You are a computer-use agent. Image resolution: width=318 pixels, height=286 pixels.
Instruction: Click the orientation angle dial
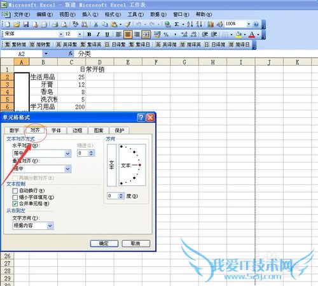132,165
